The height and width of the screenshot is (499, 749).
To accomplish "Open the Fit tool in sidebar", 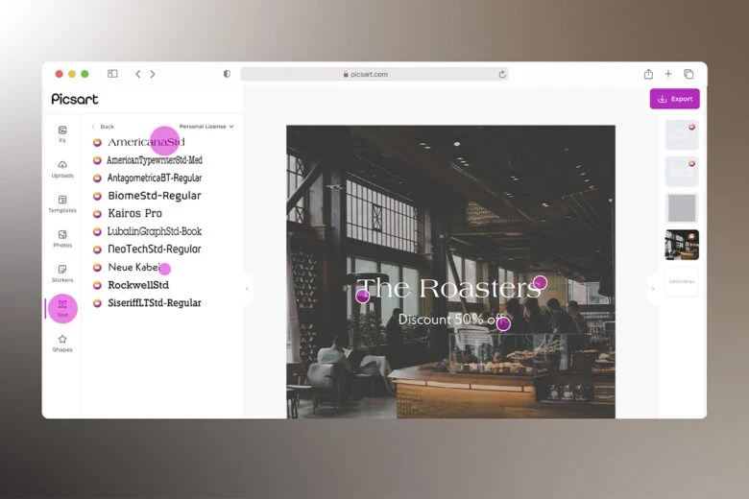I will coord(62,133).
